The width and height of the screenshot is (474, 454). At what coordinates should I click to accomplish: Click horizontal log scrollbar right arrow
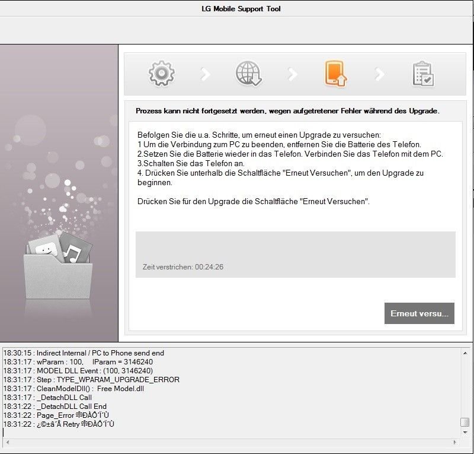[454, 443]
